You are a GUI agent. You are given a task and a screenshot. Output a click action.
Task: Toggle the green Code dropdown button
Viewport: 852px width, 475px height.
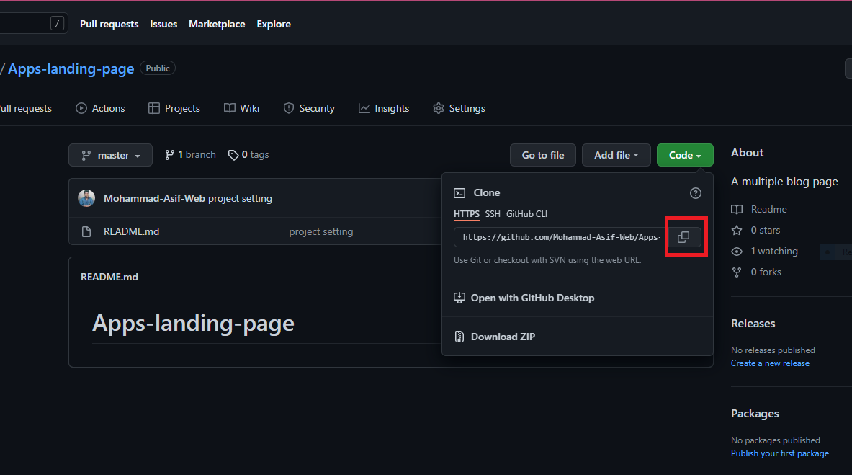685,155
